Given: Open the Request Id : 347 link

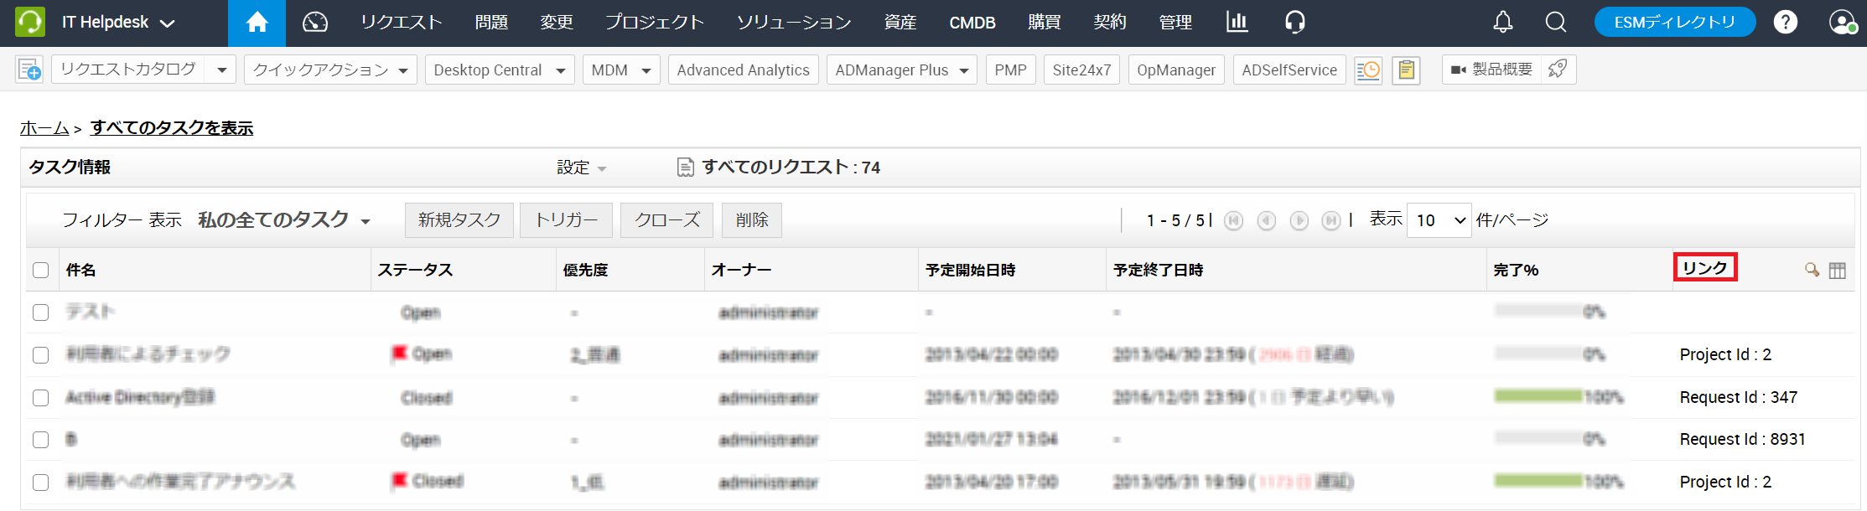Looking at the screenshot, I should 1739,397.
